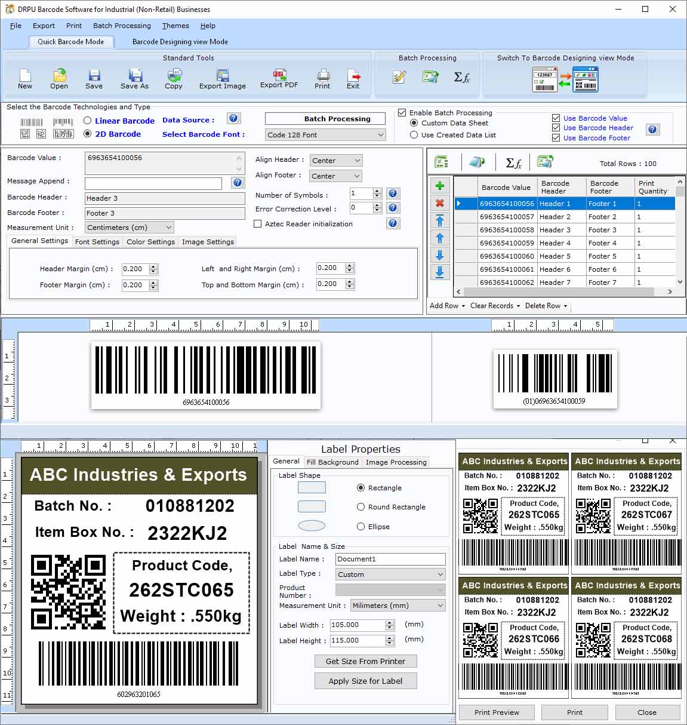Click the Label Name input field
Viewport: 687px width, 725px height.
point(390,559)
